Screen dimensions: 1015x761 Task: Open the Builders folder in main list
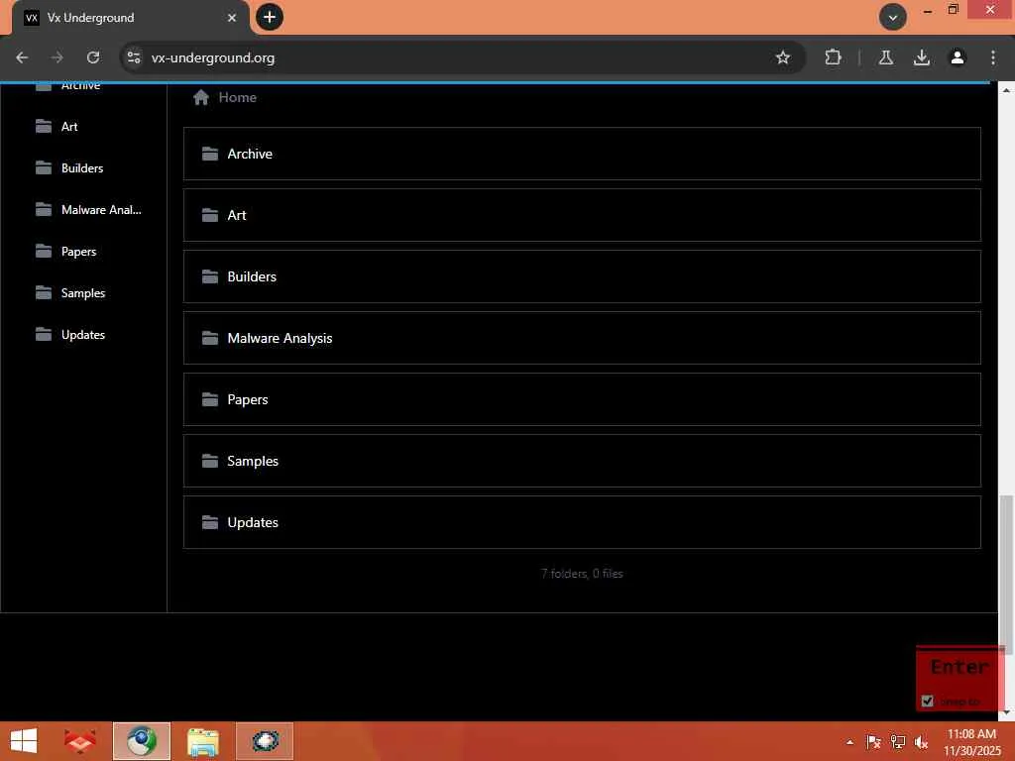tap(582, 277)
